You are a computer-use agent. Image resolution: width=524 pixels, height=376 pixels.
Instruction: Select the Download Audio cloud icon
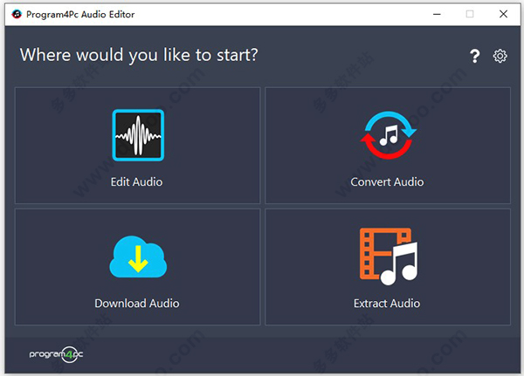[x=138, y=256]
